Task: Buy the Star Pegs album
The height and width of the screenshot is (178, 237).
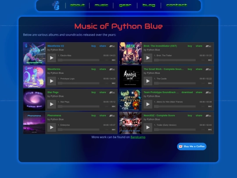Action: tap(93, 92)
